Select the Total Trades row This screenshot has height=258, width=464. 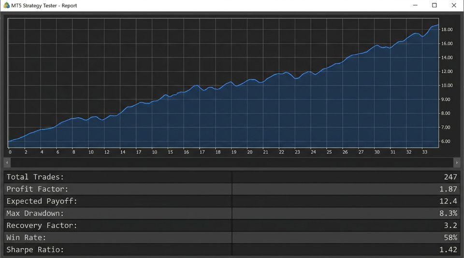[x=232, y=177]
